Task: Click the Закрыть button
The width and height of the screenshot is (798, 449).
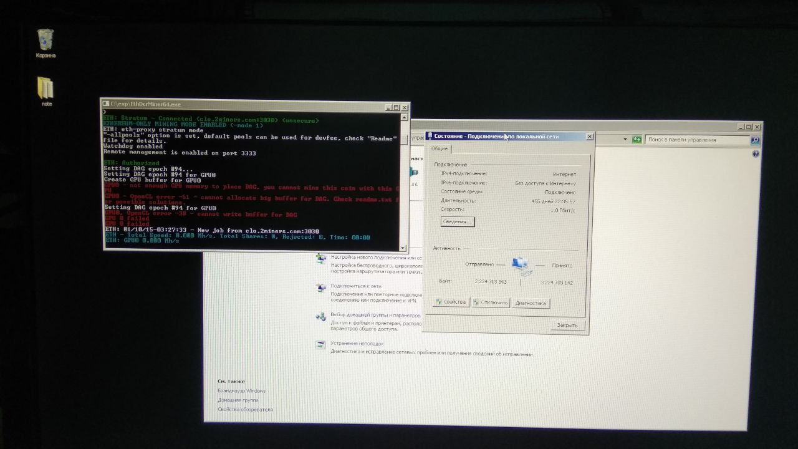Action: pos(567,325)
